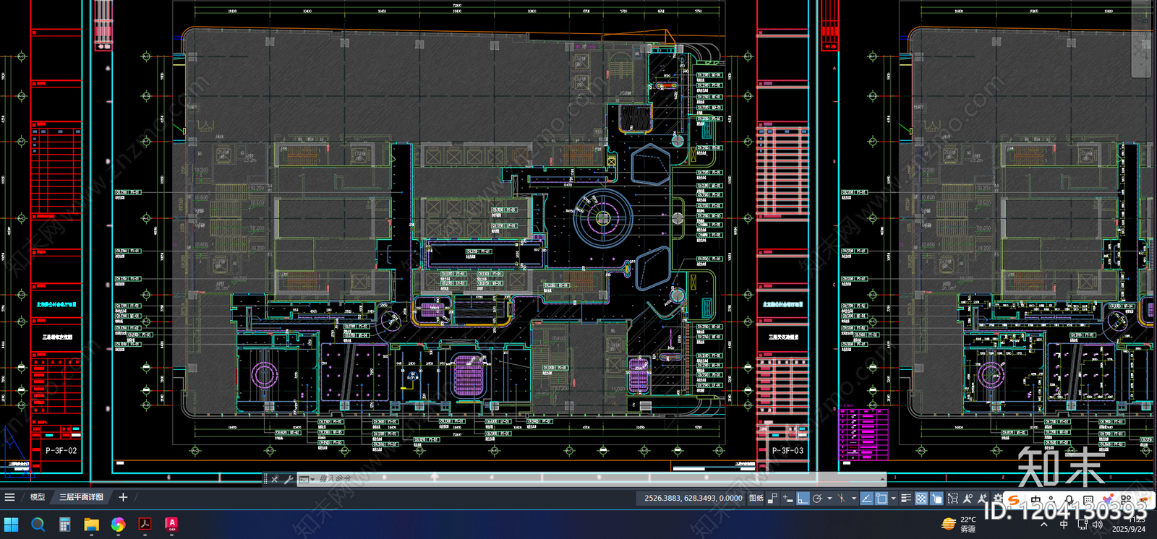1157x539 pixels.
Task: Open command line customization wrench
Action: 289,479
